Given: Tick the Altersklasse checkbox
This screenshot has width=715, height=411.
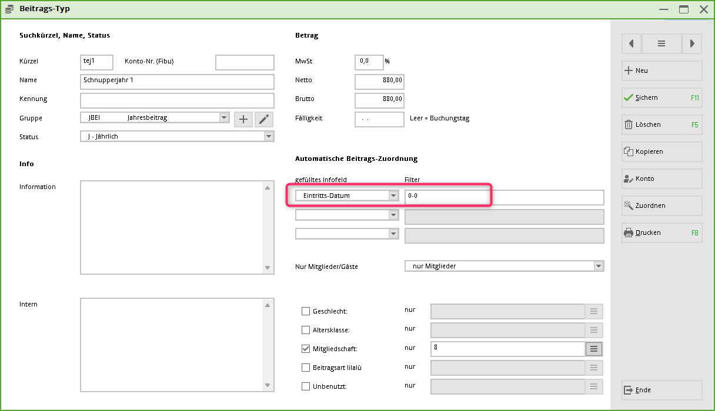Looking at the screenshot, I should 306,330.
